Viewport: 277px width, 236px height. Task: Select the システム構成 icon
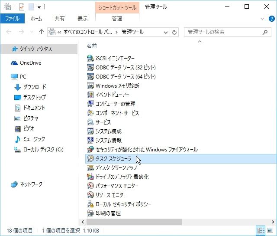(90, 131)
